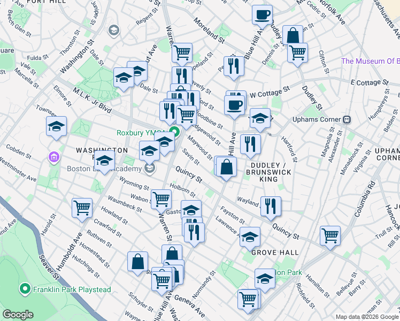Click the Westminster Ave label

18,170
